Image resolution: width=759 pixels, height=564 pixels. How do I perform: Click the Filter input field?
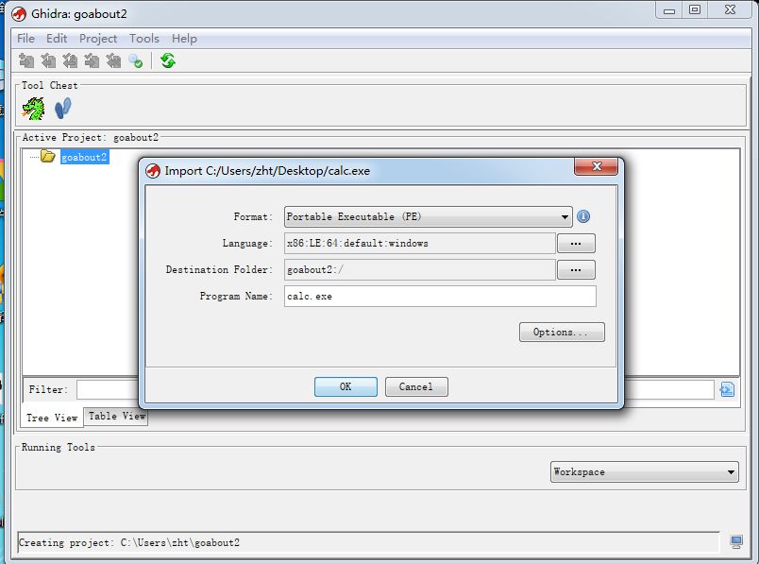pos(395,389)
